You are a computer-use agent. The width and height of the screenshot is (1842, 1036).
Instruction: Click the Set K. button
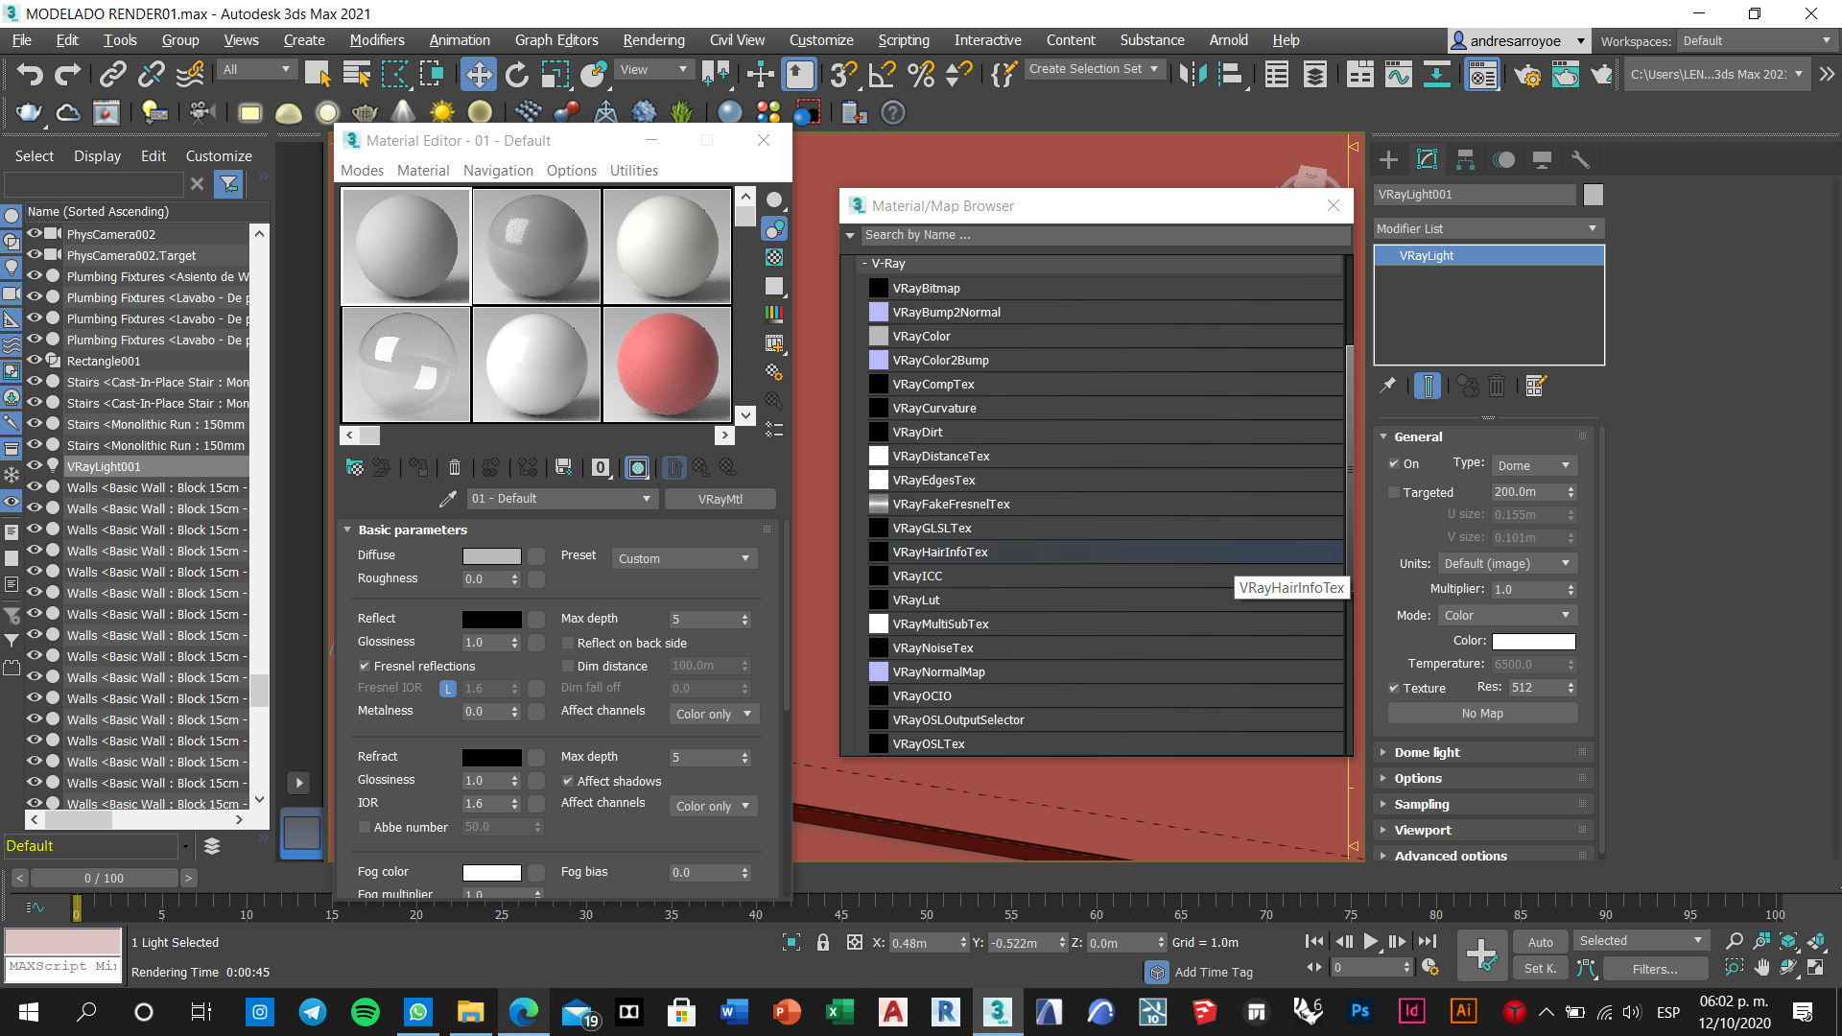(x=1540, y=969)
